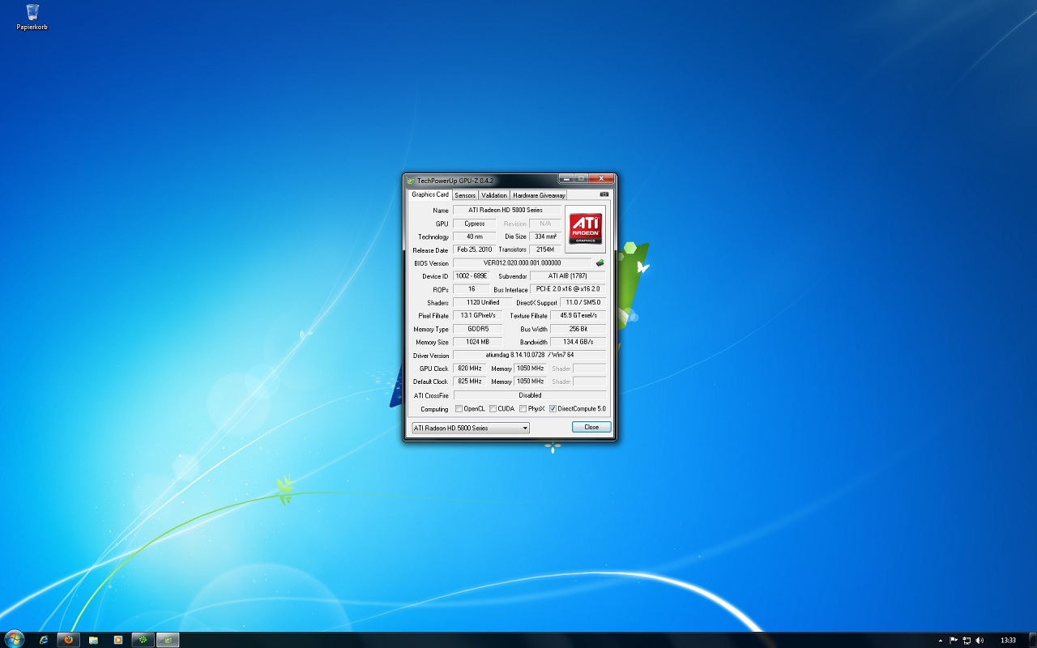Click the Release Date Feb 25, 2010
1037x648 pixels.
coord(475,250)
